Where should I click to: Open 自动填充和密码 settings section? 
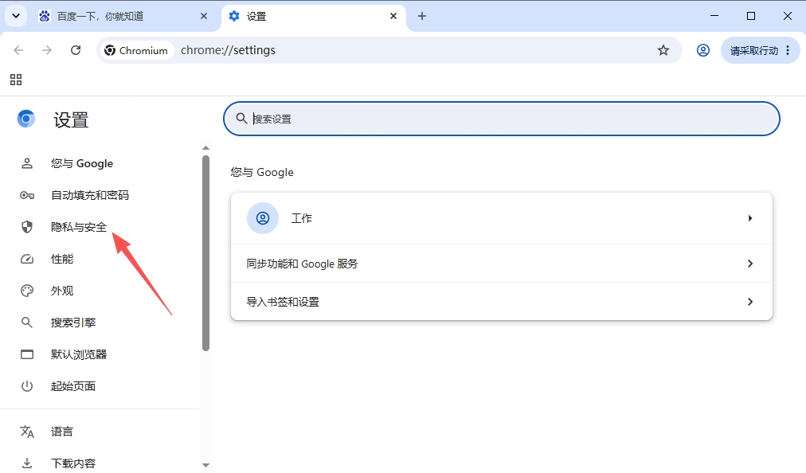89,195
